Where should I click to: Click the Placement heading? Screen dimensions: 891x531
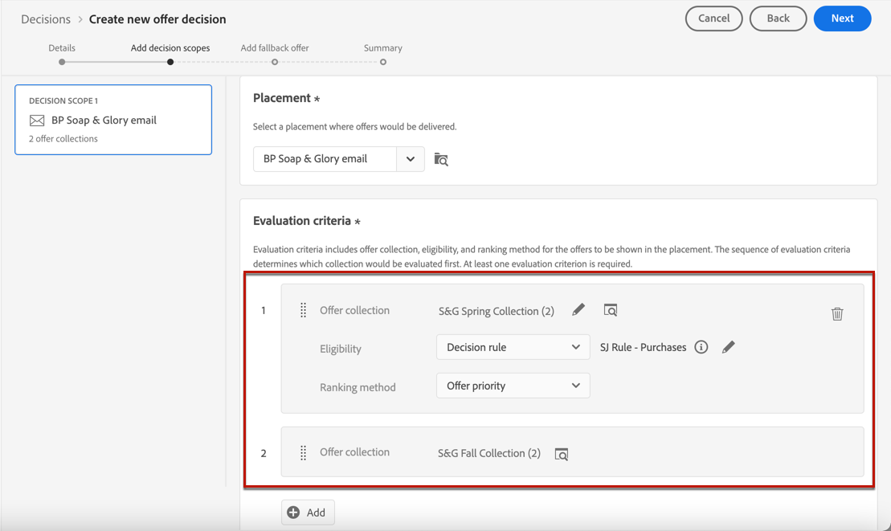pyautogui.click(x=282, y=98)
